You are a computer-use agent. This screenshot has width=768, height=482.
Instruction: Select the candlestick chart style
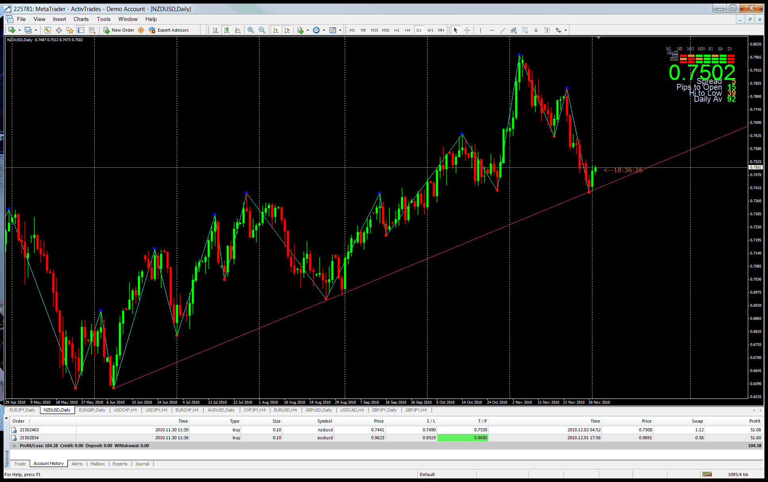coord(227,30)
